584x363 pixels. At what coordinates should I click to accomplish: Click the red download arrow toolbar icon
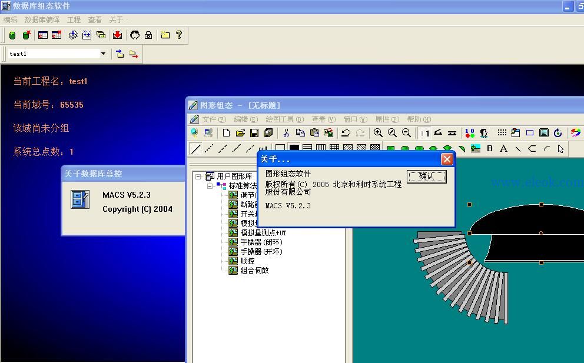(x=117, y=35)
